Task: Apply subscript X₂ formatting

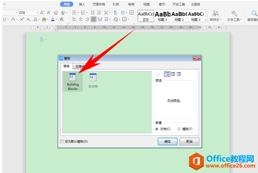Action: pyautogui.click(x=28, y=19)
